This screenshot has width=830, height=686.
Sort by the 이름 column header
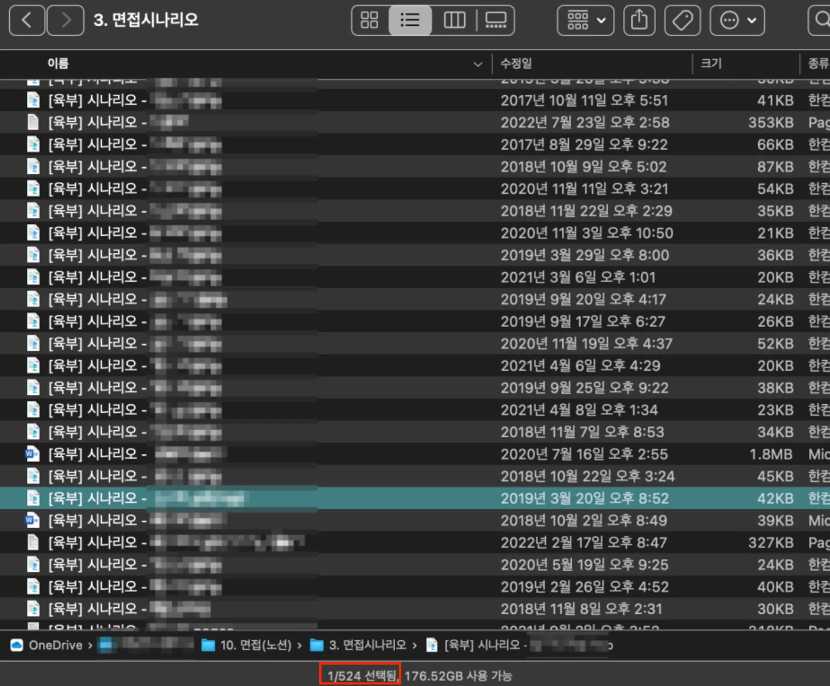58,64
